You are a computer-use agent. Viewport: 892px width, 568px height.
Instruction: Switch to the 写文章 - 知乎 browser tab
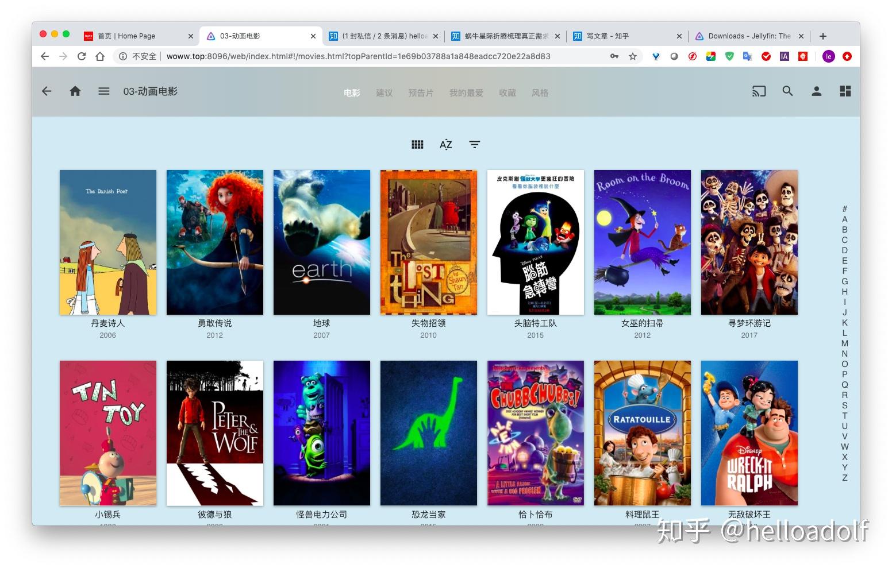pyautogui.click(x=627, y=36)
